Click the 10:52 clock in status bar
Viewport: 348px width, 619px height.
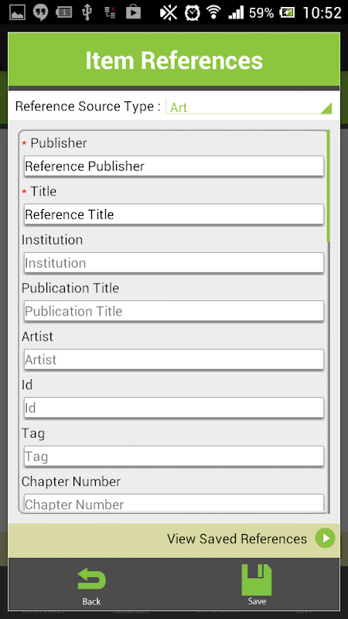click(x=322, y=13)
